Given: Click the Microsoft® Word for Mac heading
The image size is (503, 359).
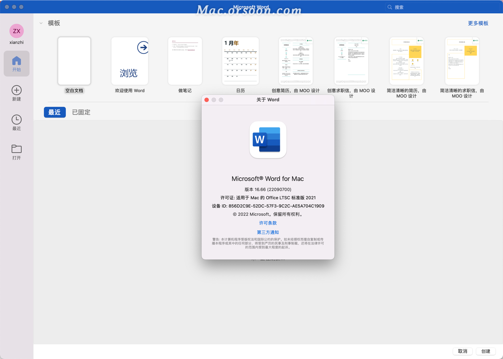Looking at the screenshot, I should pyautogui.click(x=268, y=179).
